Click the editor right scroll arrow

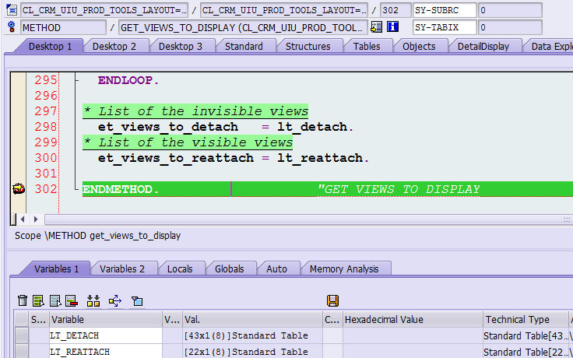pos(36,219)
